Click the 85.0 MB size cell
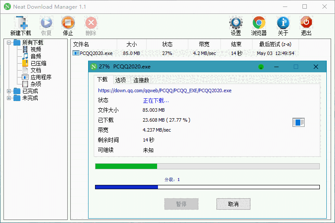Image resolution: width=335 pixels, height=223 pixels. click(x=131, y=53)
